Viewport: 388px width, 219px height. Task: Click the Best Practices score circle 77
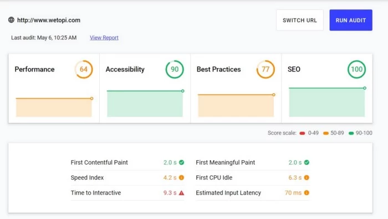[x=266, y=69]
